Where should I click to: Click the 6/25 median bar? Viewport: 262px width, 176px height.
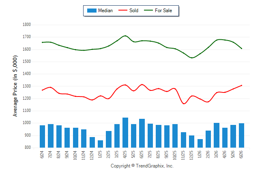[x=142, y=133]
